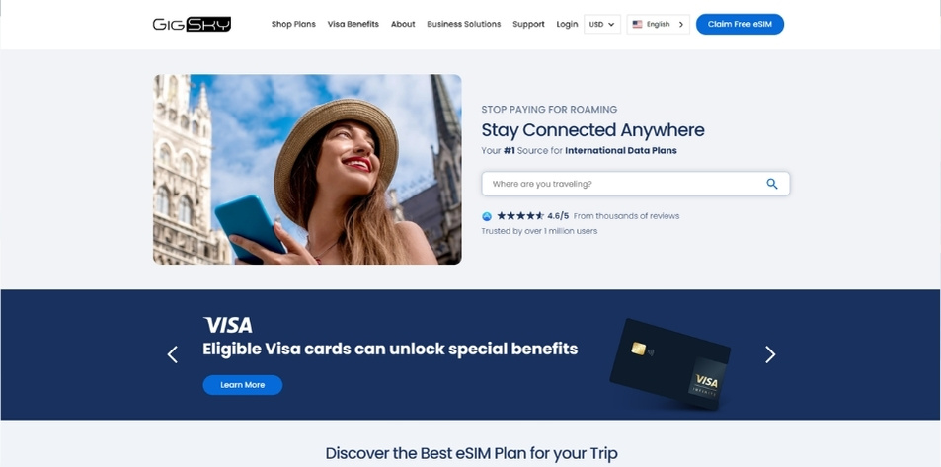Click the VISA logo in banner
941x467 pixels.
[x=228, y=326]
